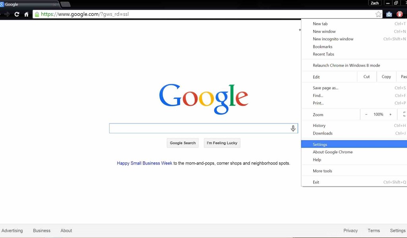Viewport: 407px width, 238px height.
Task: Expand the Help submenu
Action: 354,160
